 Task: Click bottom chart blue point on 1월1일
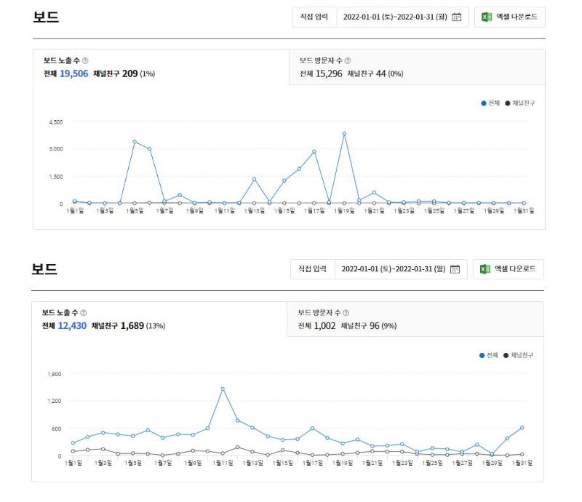pos(73,443)
